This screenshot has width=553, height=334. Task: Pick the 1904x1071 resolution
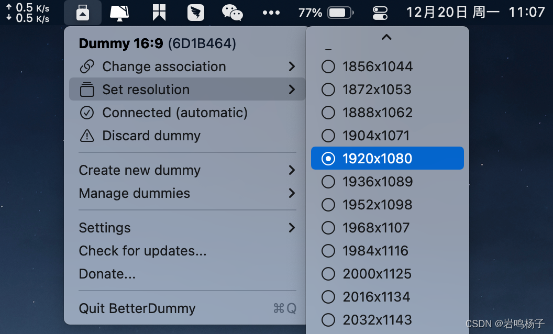tap(387, 136)
